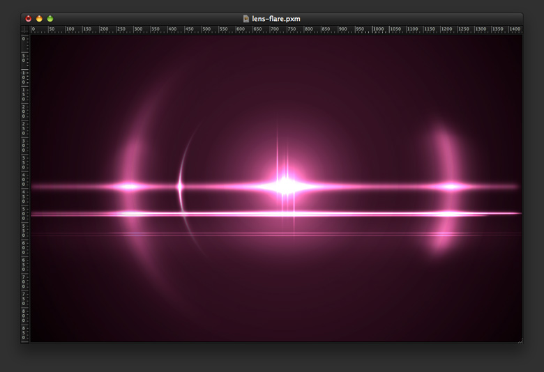The width and height of the screenshot is (544, 372).
Task: Minimize the lens-flare.pxm window with yellow button
Action: 39,19
